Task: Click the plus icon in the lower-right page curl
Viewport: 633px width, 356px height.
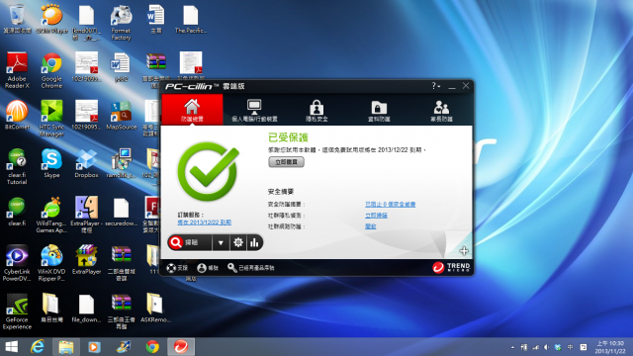Action: [464, 251]
